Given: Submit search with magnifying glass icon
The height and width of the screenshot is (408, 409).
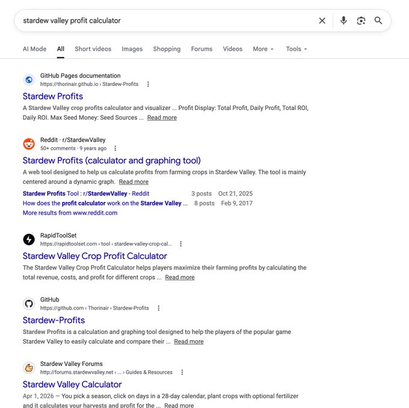Looking at the screenshot, I should point(378,20).
